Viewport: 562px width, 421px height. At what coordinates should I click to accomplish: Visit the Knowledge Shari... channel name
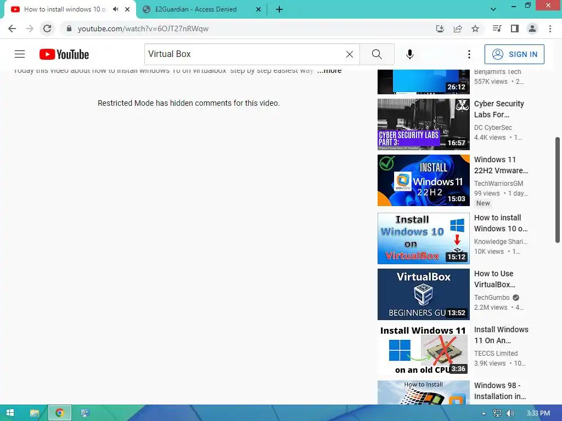(501, 242)
